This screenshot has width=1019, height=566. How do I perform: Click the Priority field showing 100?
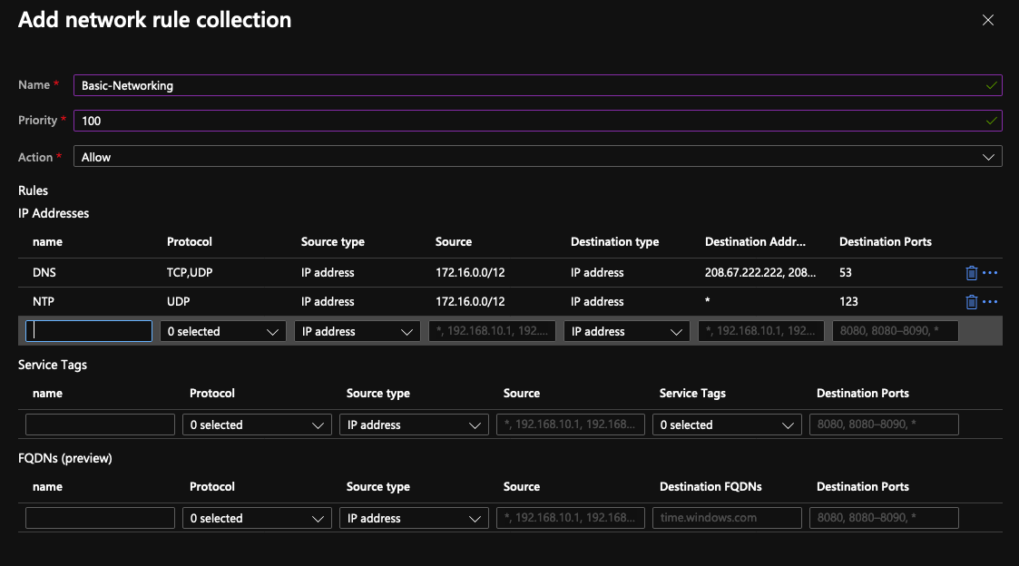click(x=537, y=121)
